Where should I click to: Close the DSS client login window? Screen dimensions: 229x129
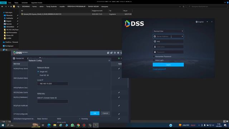click(212, 22)
